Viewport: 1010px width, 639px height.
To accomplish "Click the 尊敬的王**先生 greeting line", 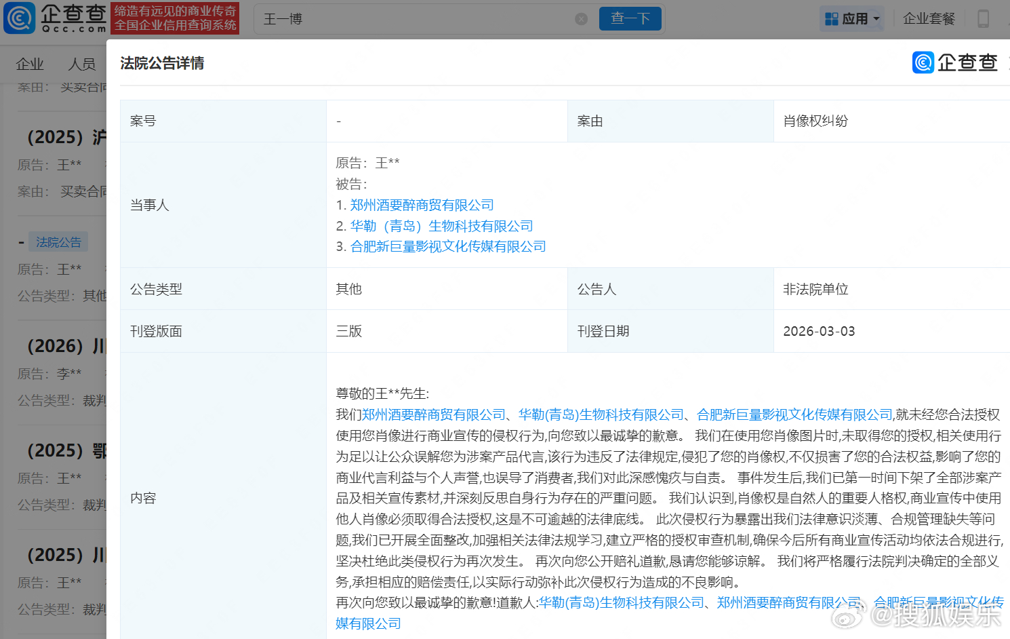I will tap(383, 393).
